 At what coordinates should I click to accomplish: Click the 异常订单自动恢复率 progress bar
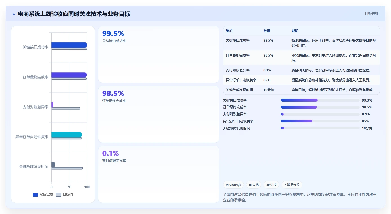pyautogui.click(x=320, y=121)
